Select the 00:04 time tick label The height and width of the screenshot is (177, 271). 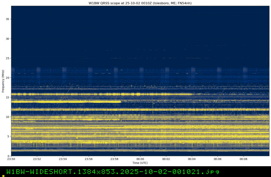192,159
